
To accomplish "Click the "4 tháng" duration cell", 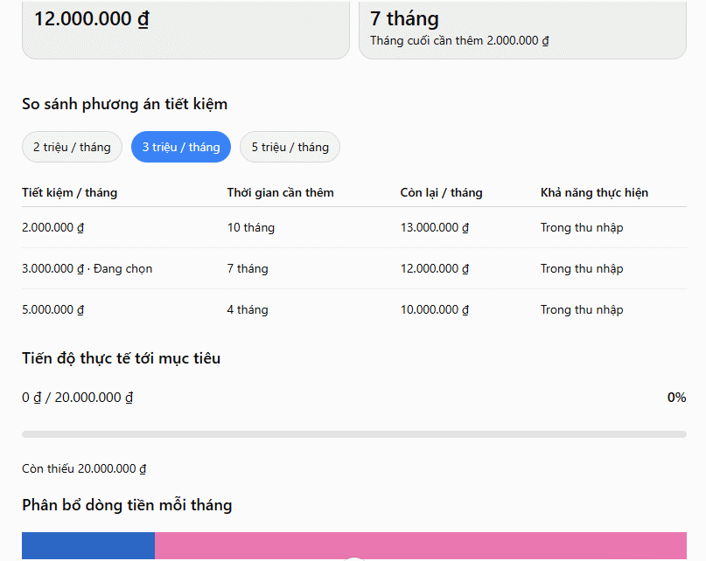I will [248, 309].
